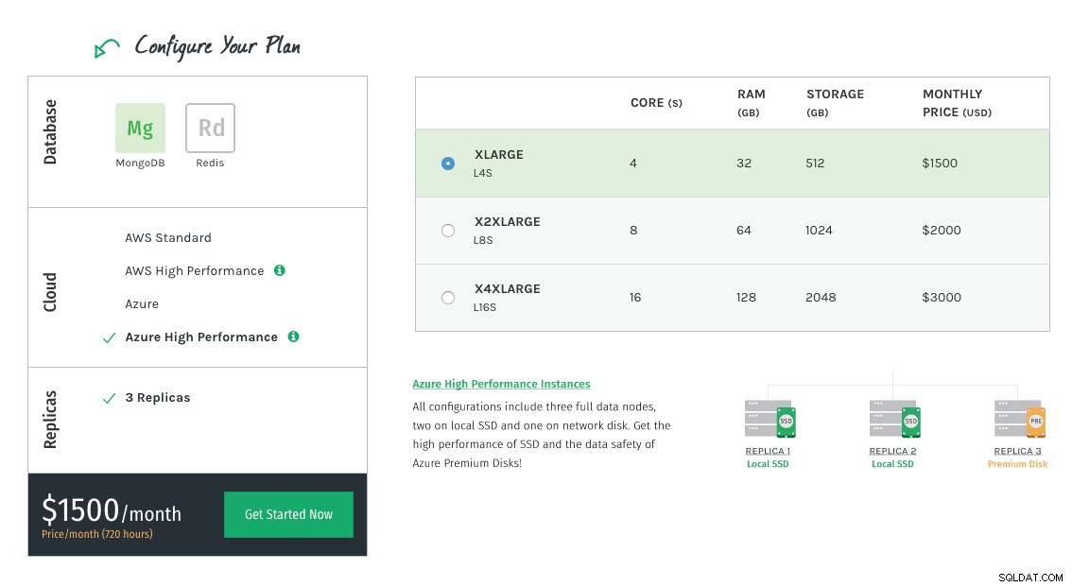1072x587 pixels.
Task: Click the X4XLARGE plan name
Action: pos(508,288)
